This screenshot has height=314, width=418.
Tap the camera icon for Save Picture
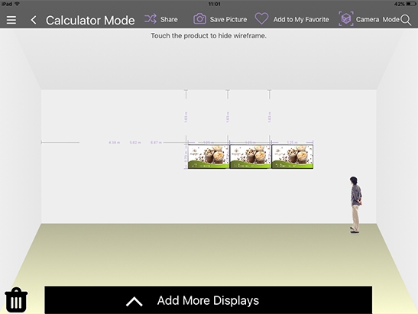(199, 19)
